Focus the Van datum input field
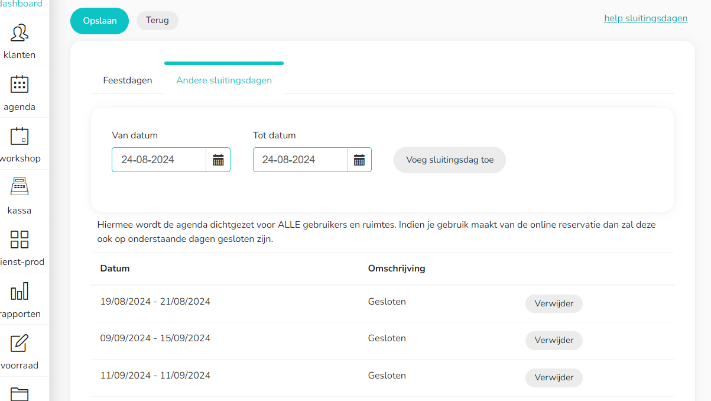 [159, 160]
